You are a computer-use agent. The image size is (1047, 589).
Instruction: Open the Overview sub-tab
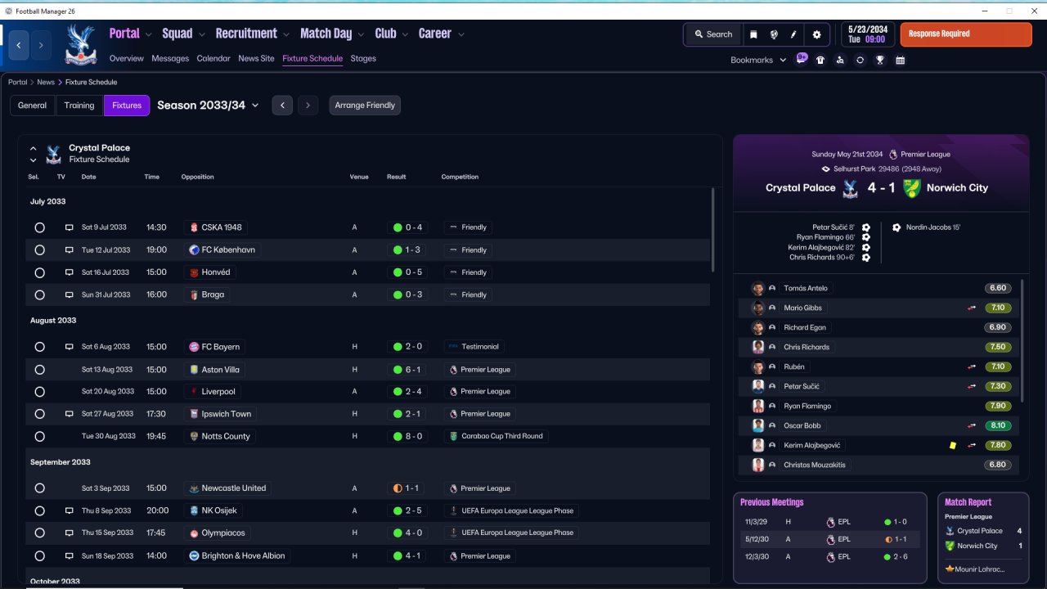pyautogui.click(x=127, y=59)
